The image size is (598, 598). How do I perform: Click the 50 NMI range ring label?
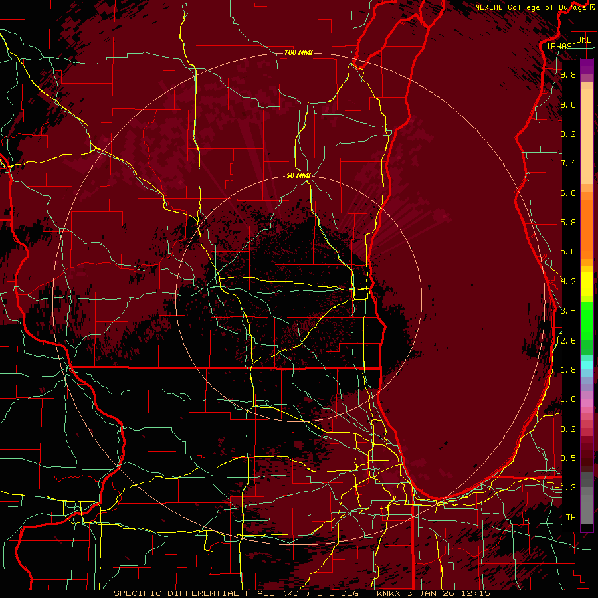tap(298, 175)
